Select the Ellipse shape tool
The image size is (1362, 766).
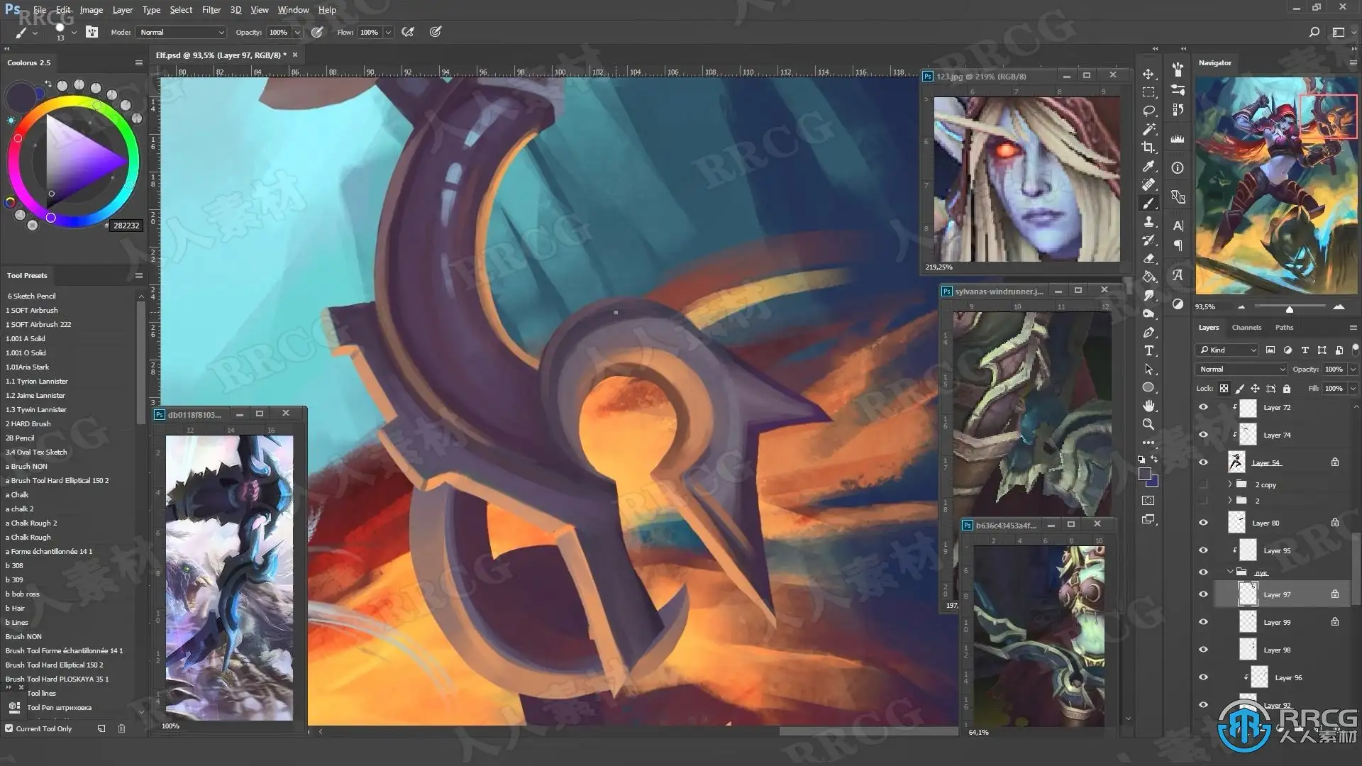pos(1148,388)
